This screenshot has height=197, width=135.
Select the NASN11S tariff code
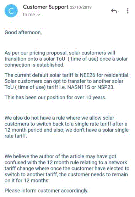[79, 87]
